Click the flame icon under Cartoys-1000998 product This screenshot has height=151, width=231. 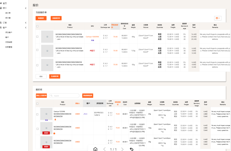click(55, 120)
